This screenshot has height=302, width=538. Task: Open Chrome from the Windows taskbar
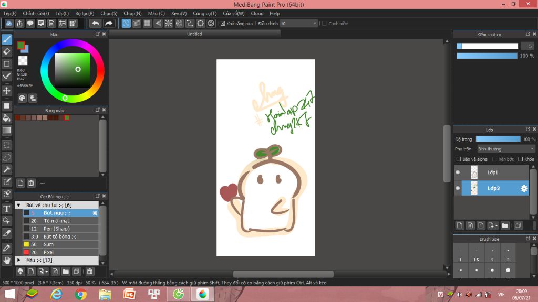point(80,294)
